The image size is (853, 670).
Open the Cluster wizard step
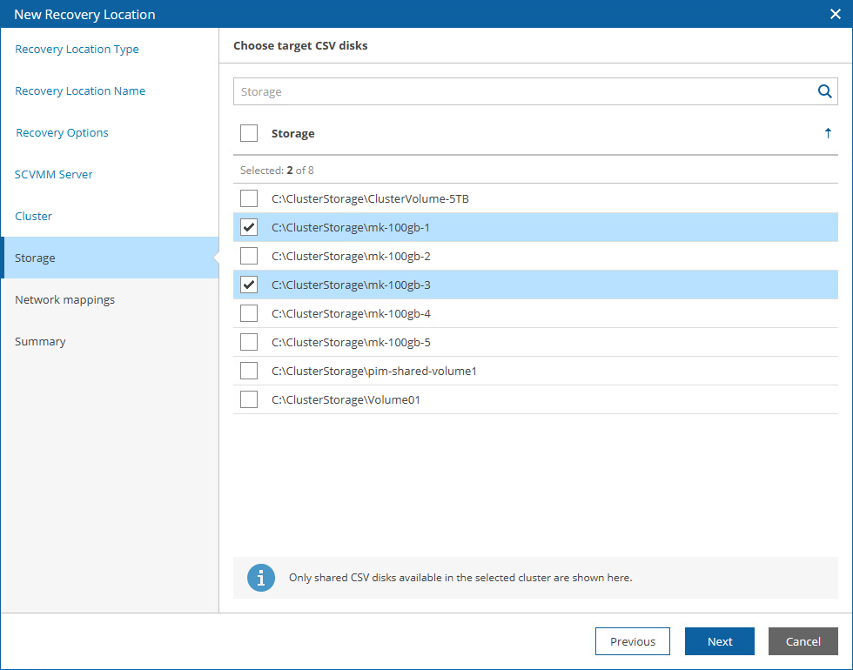pos(33,217)
